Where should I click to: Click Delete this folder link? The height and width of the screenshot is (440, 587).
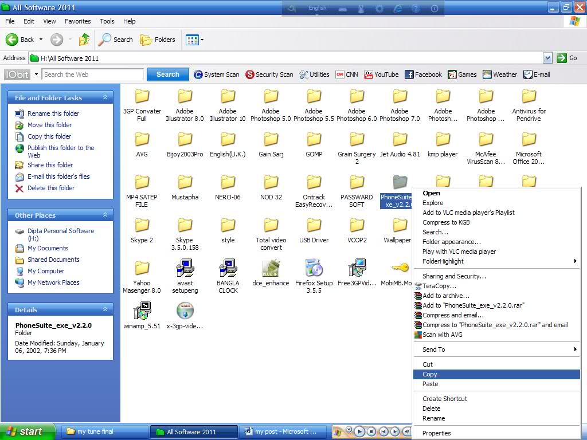51,188
